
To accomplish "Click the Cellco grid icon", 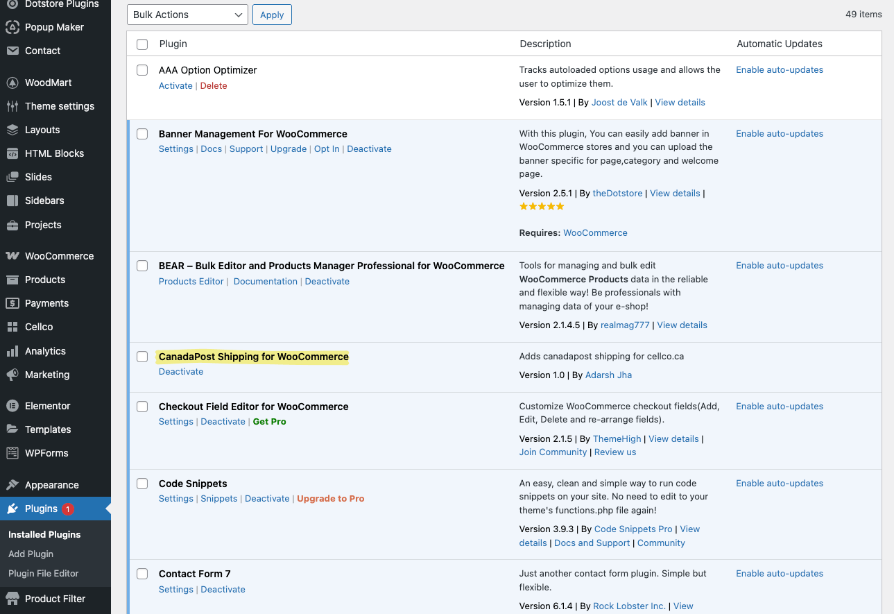I will tap(12, 327).
